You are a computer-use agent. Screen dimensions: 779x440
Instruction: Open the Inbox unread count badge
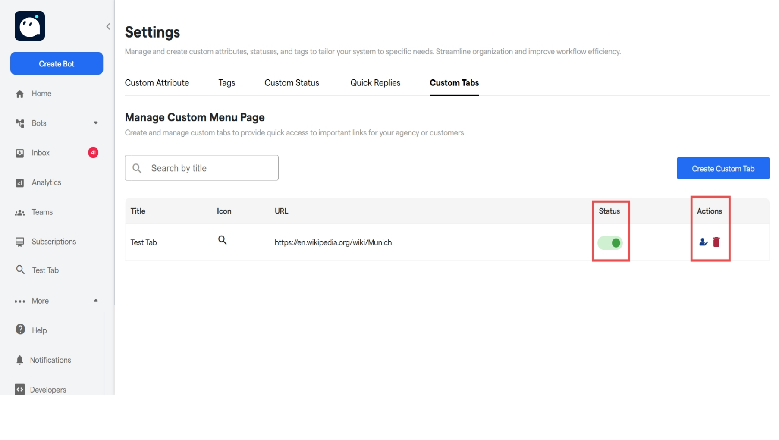93,152
